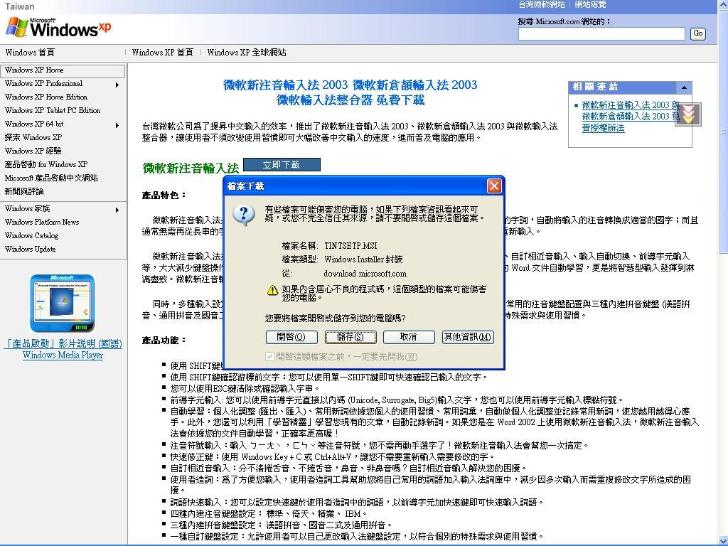The width and height of the screenshot is (728, 546).
Task: Open Windows Media Player link
Action: click(x=63, y=355)
